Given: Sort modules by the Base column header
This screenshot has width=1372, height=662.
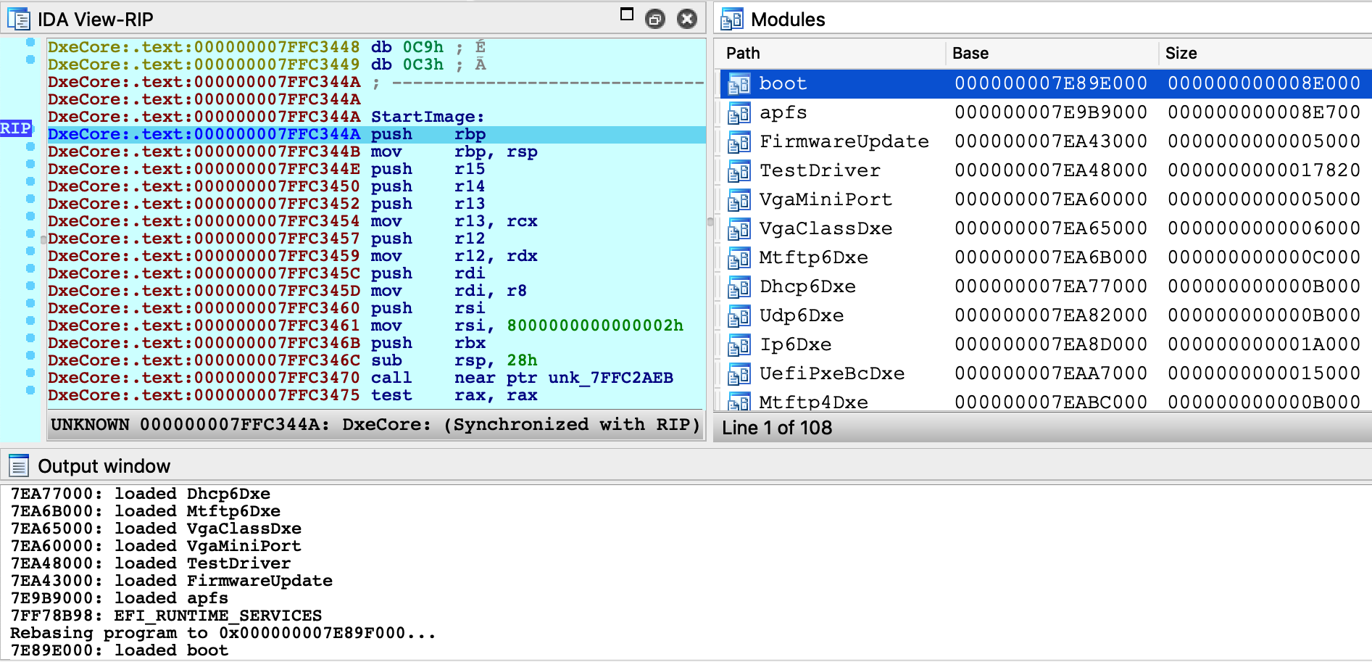Looking at the screenshot, I should (970, 53).
